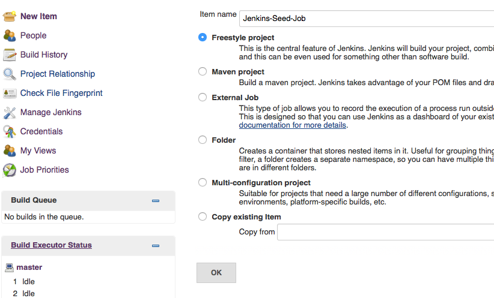Click the Maven project label
This screenshot has width=494, height=298.
coord(238,72)
